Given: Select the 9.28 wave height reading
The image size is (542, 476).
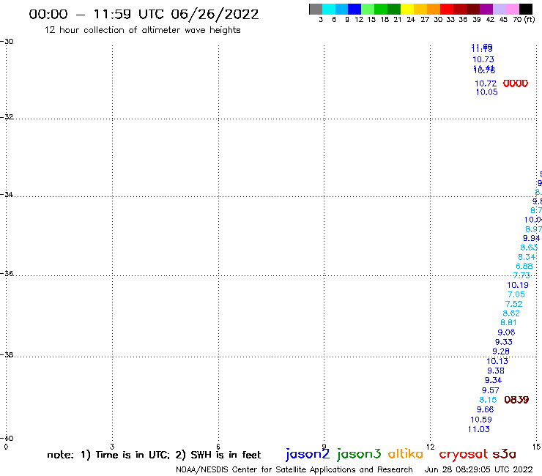Looking at the screenshot, I should coord(501,352).
